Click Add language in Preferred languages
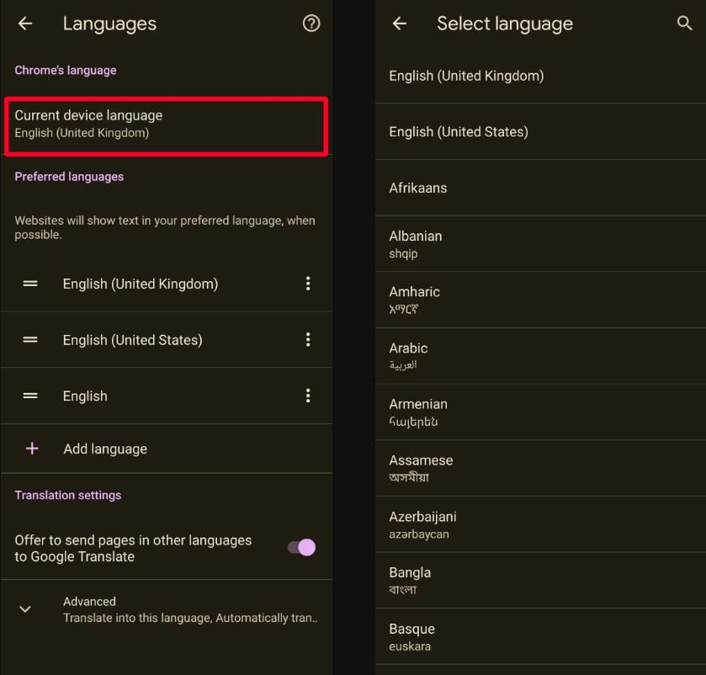706x675 pixels. (104, 449)
